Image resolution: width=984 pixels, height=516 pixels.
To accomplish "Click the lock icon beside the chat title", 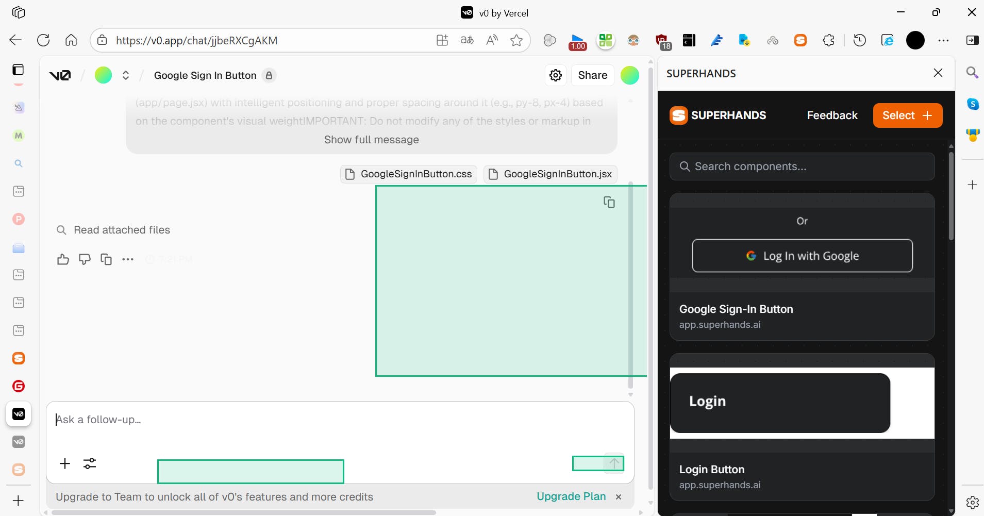I will pos(269,75).
